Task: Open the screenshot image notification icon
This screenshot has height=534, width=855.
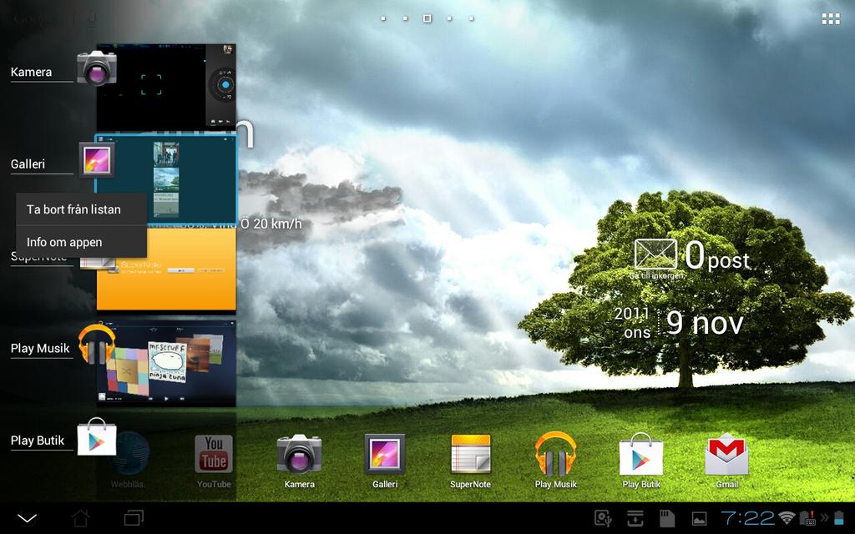Action: [699, 519]
